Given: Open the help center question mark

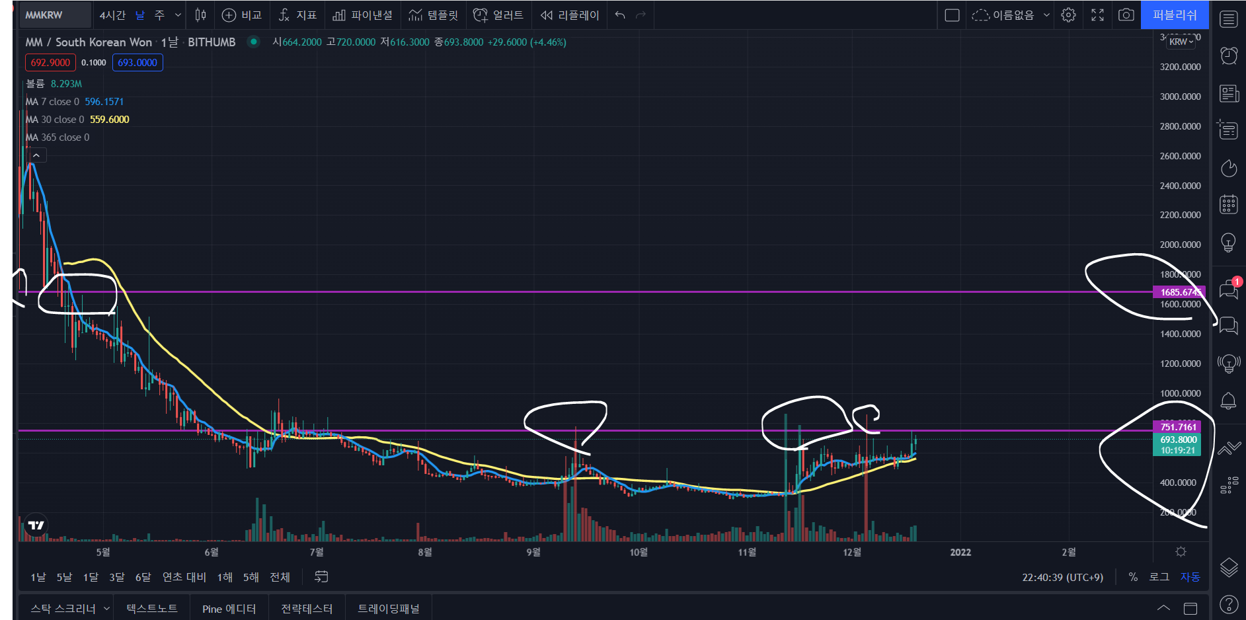Looking at the screenshot, I should [x=1229, y=604].
